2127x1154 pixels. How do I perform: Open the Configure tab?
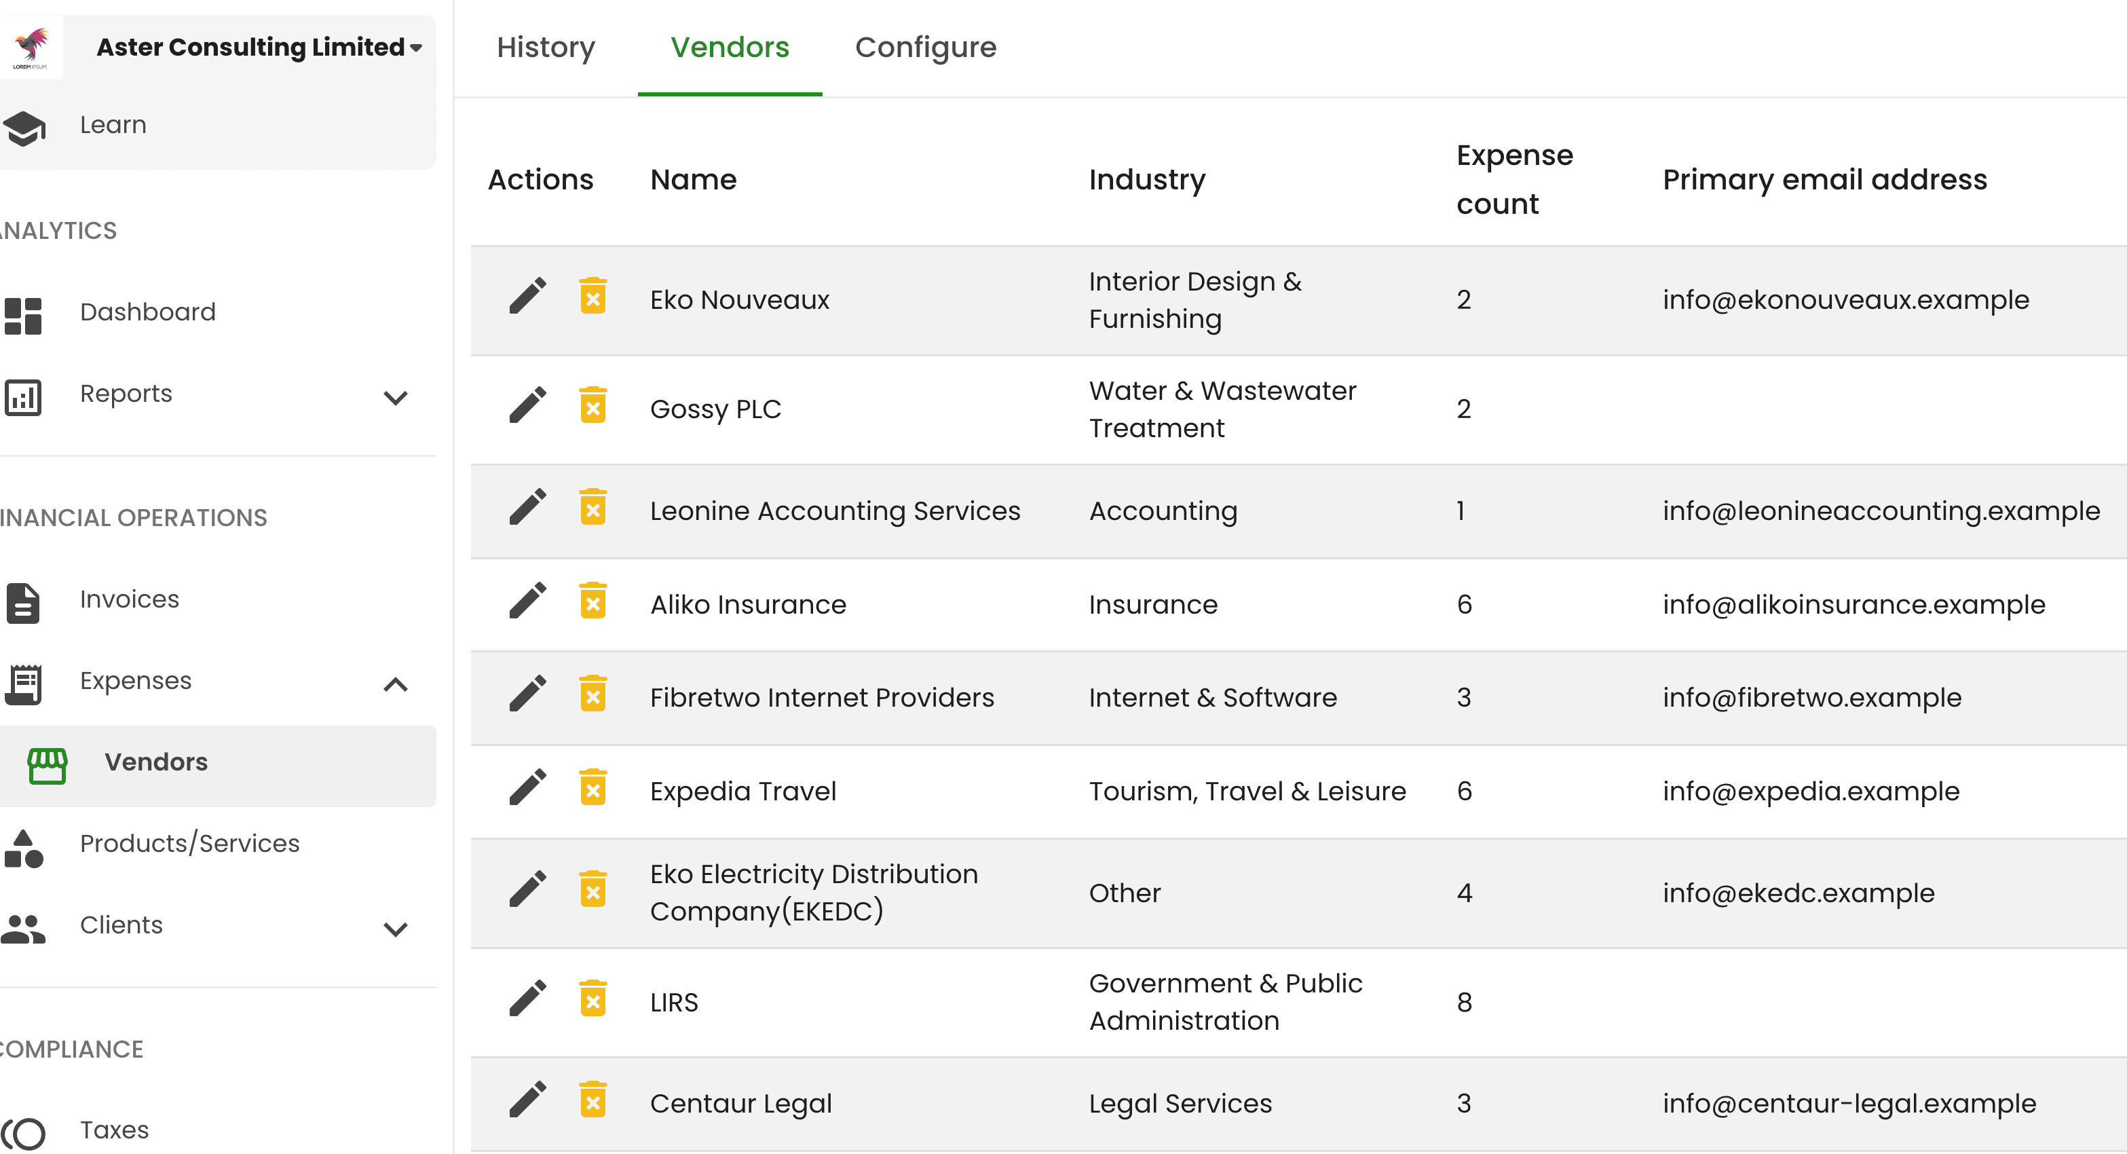(x=924, y=47)
